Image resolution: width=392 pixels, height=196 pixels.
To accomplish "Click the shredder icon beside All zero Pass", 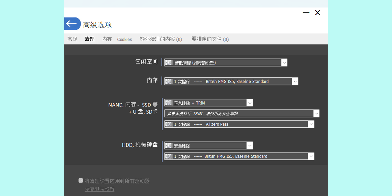I will 169,124.
